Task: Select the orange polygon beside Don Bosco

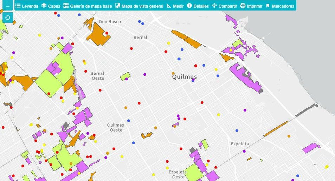Action: 97,34
